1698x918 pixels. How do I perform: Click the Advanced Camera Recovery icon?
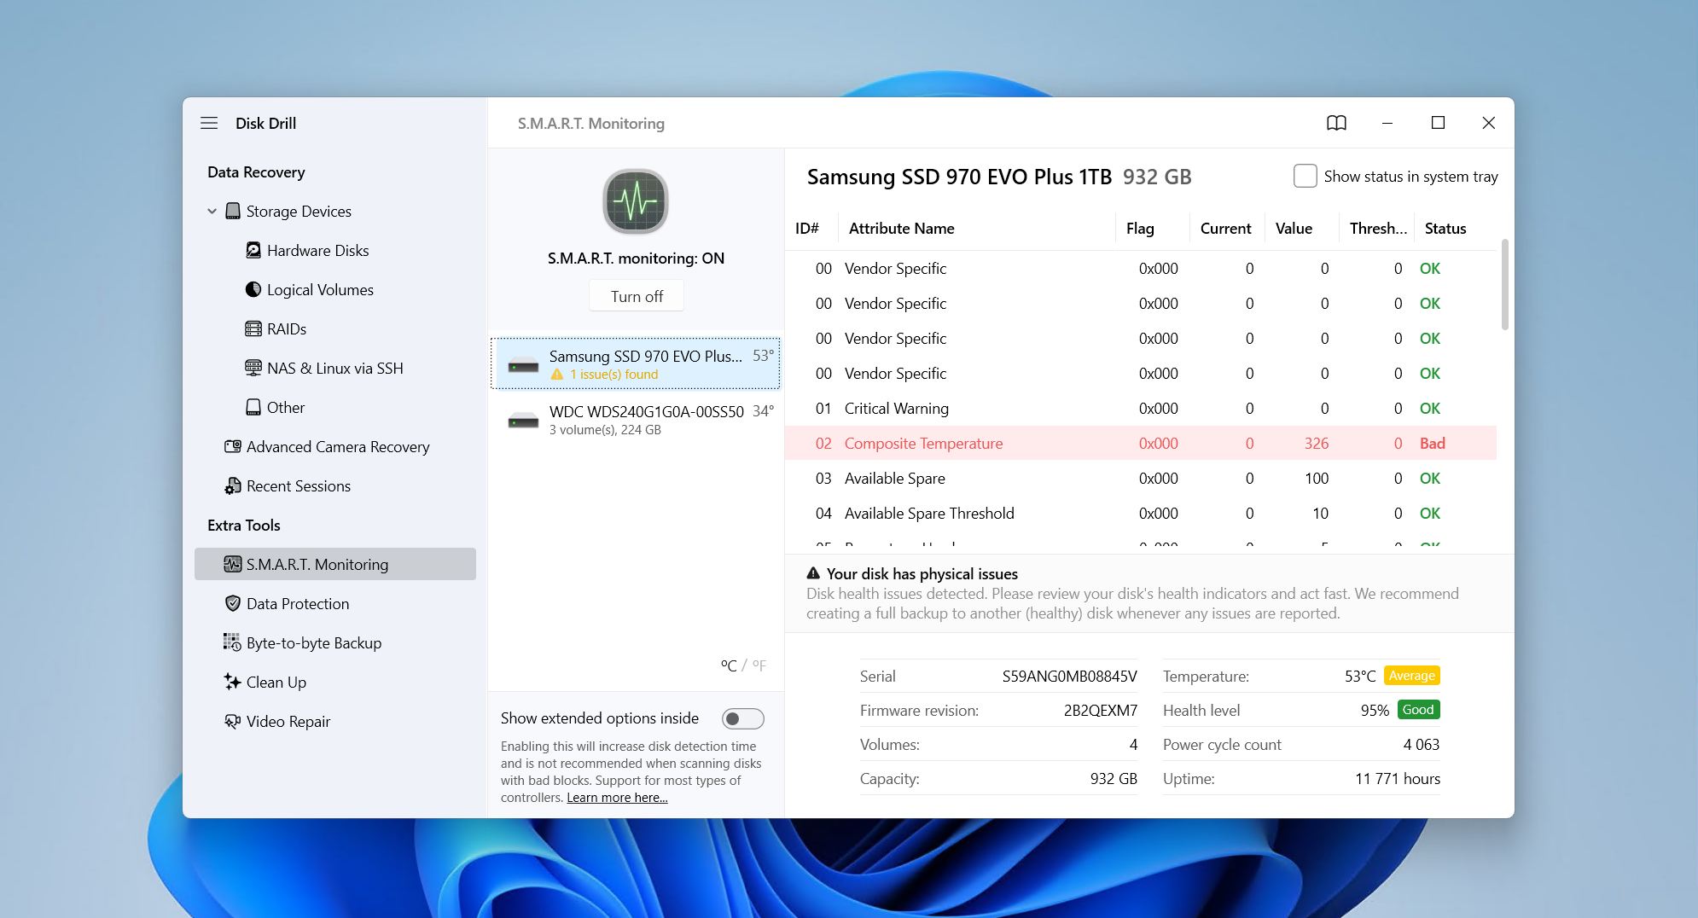(233, 446)
